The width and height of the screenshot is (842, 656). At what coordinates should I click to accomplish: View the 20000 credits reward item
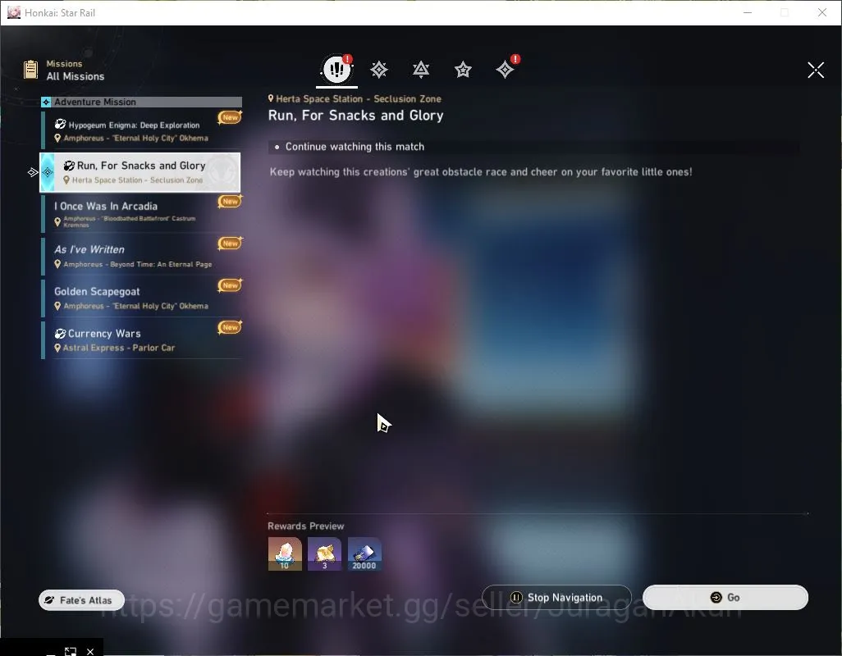(364, 554)
